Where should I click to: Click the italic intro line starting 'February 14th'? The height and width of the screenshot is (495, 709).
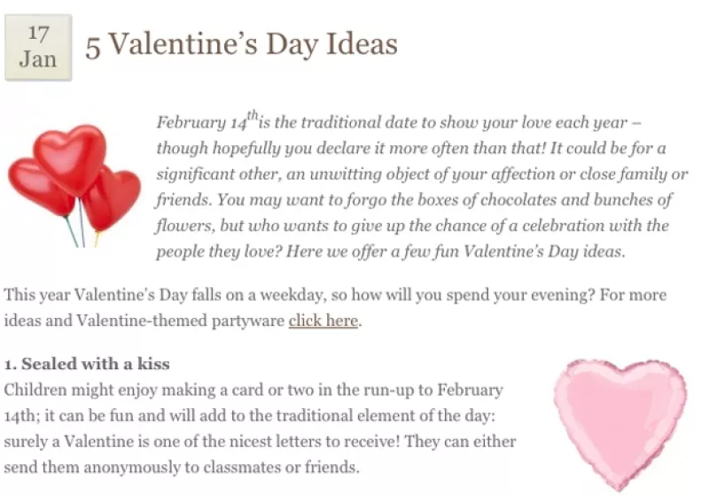[x=398, y=121]
